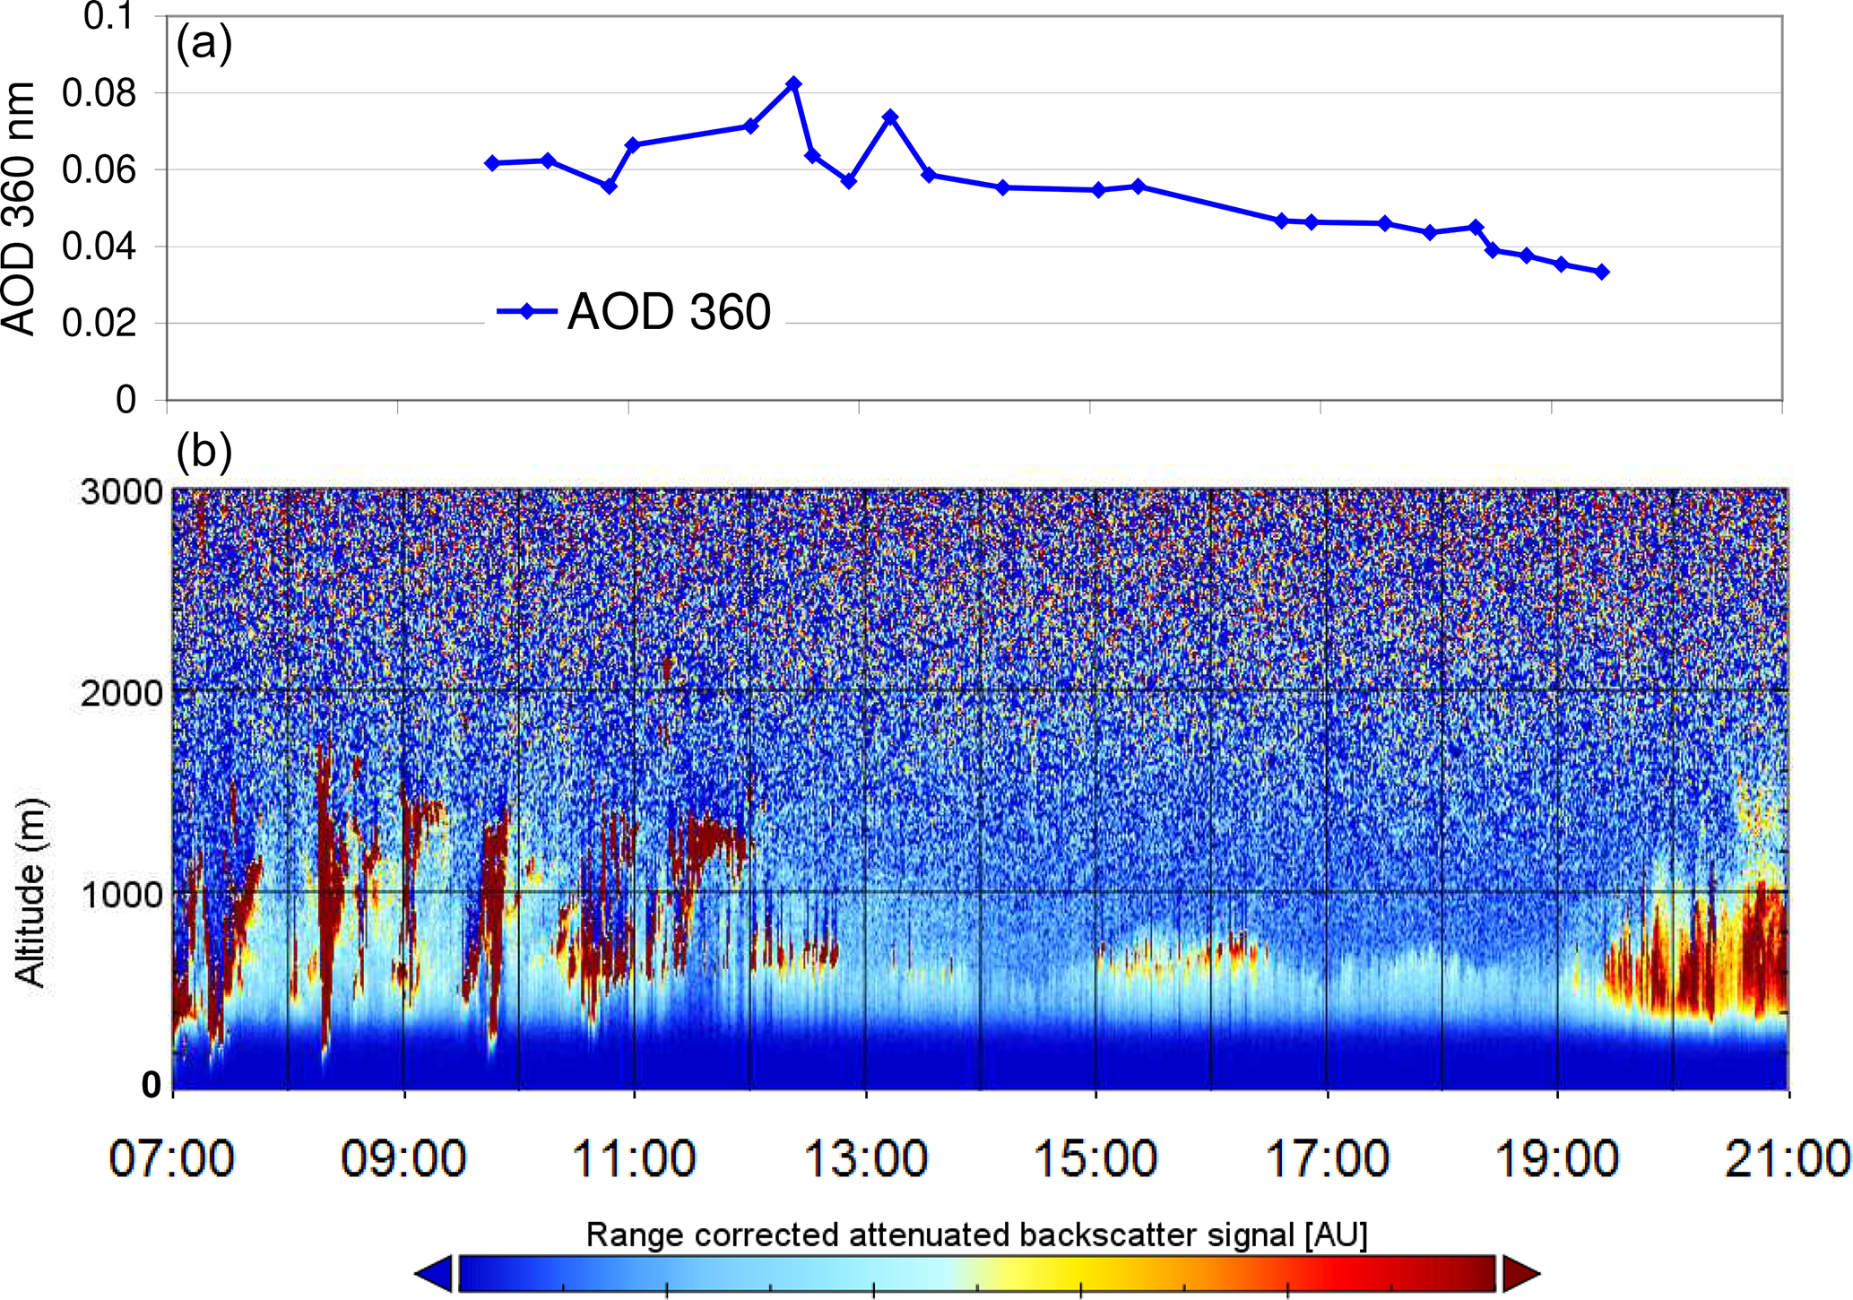This screenshot has height=1300, width=1853.
Task: Click the AOD 360 legend marker
Action: point(527,311)
